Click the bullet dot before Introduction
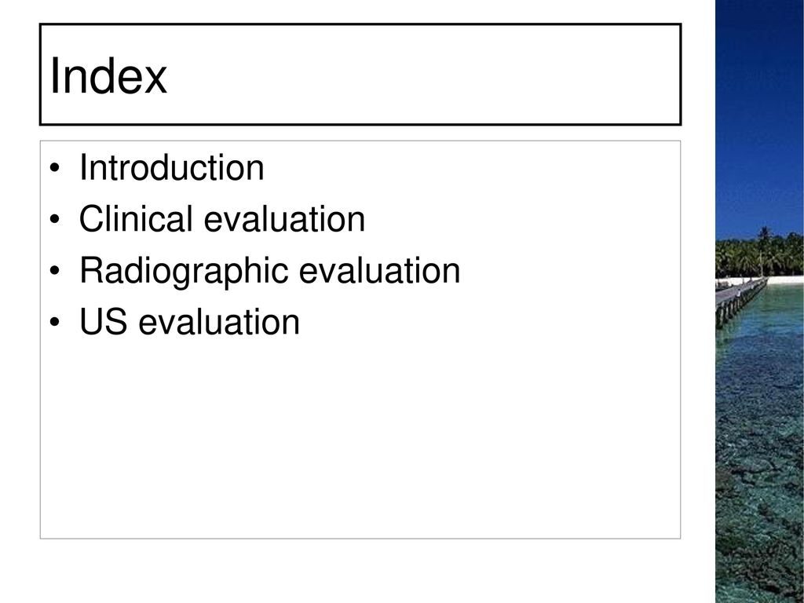The height and width of the screenshot is (603, 804). tap(55, 168)
